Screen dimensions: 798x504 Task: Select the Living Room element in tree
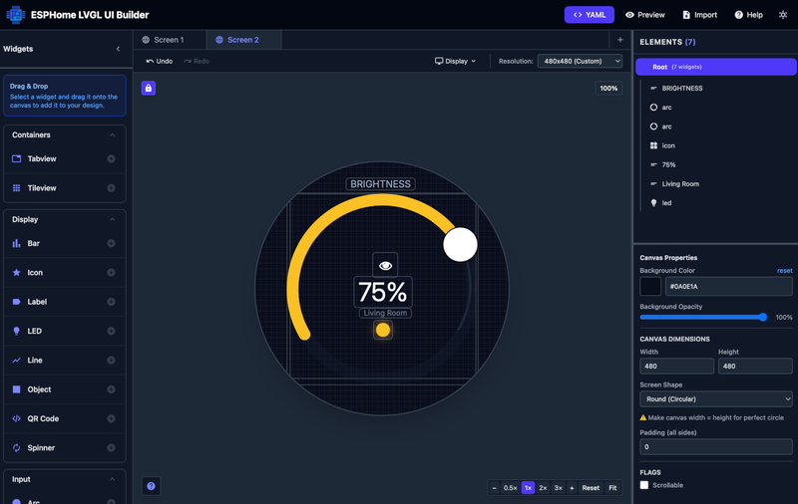[x=680, y=183]
